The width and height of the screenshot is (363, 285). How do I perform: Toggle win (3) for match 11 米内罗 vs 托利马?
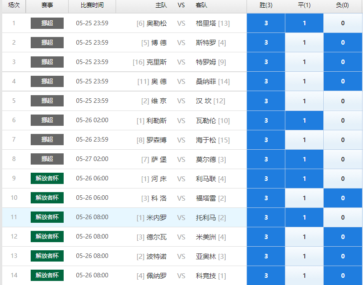[x=266, y=217]
